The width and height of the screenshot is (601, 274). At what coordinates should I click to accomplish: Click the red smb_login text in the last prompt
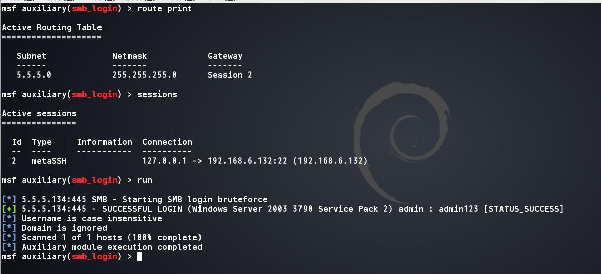[x=94, y=256]
